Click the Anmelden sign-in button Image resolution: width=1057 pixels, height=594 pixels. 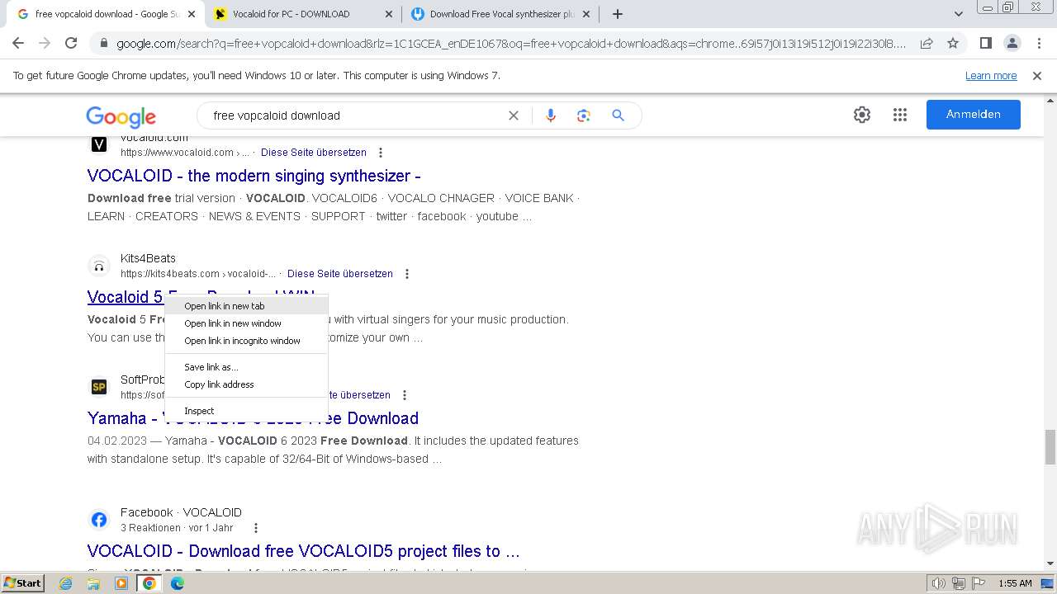[x=974, y=115]
